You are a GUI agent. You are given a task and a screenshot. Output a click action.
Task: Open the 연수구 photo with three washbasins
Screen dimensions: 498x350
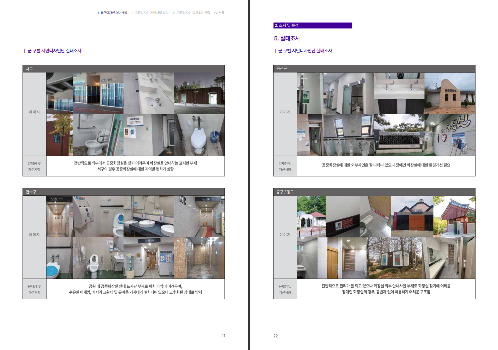pos(149,216)
